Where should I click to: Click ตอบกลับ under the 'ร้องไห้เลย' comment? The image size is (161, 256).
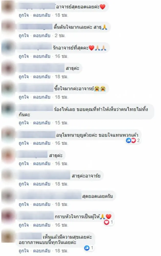pyautogui.click(x=42, y=123)
